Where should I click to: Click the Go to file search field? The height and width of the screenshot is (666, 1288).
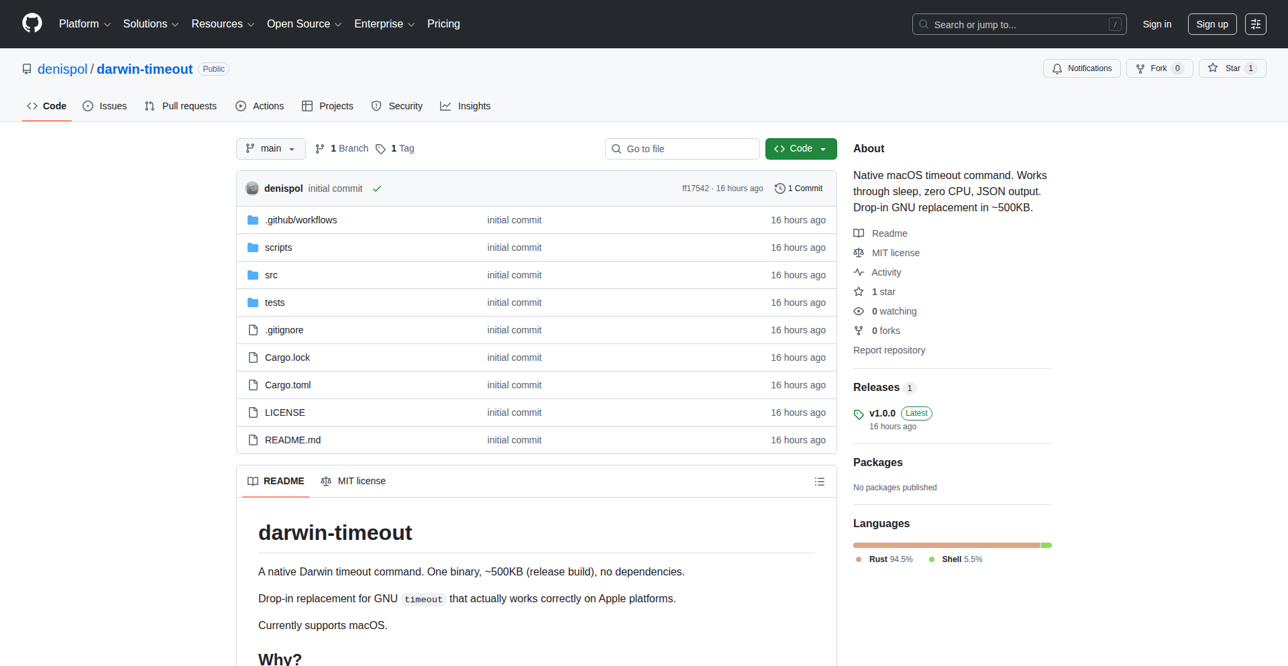[682, 149]
